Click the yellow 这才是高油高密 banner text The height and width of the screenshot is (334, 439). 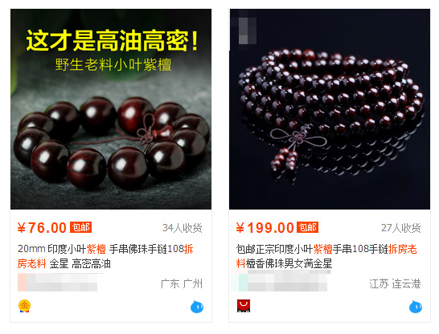(x=112, y=41)
